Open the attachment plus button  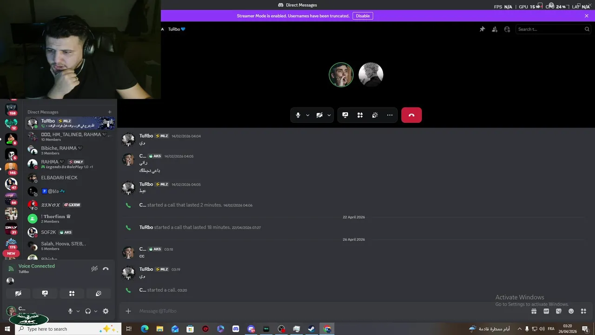(x=128, y=311)
